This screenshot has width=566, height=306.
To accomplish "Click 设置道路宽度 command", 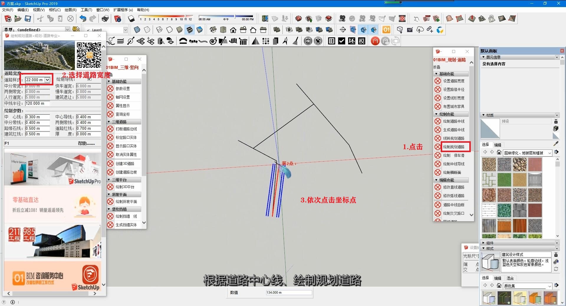I will tap(454, 81).
